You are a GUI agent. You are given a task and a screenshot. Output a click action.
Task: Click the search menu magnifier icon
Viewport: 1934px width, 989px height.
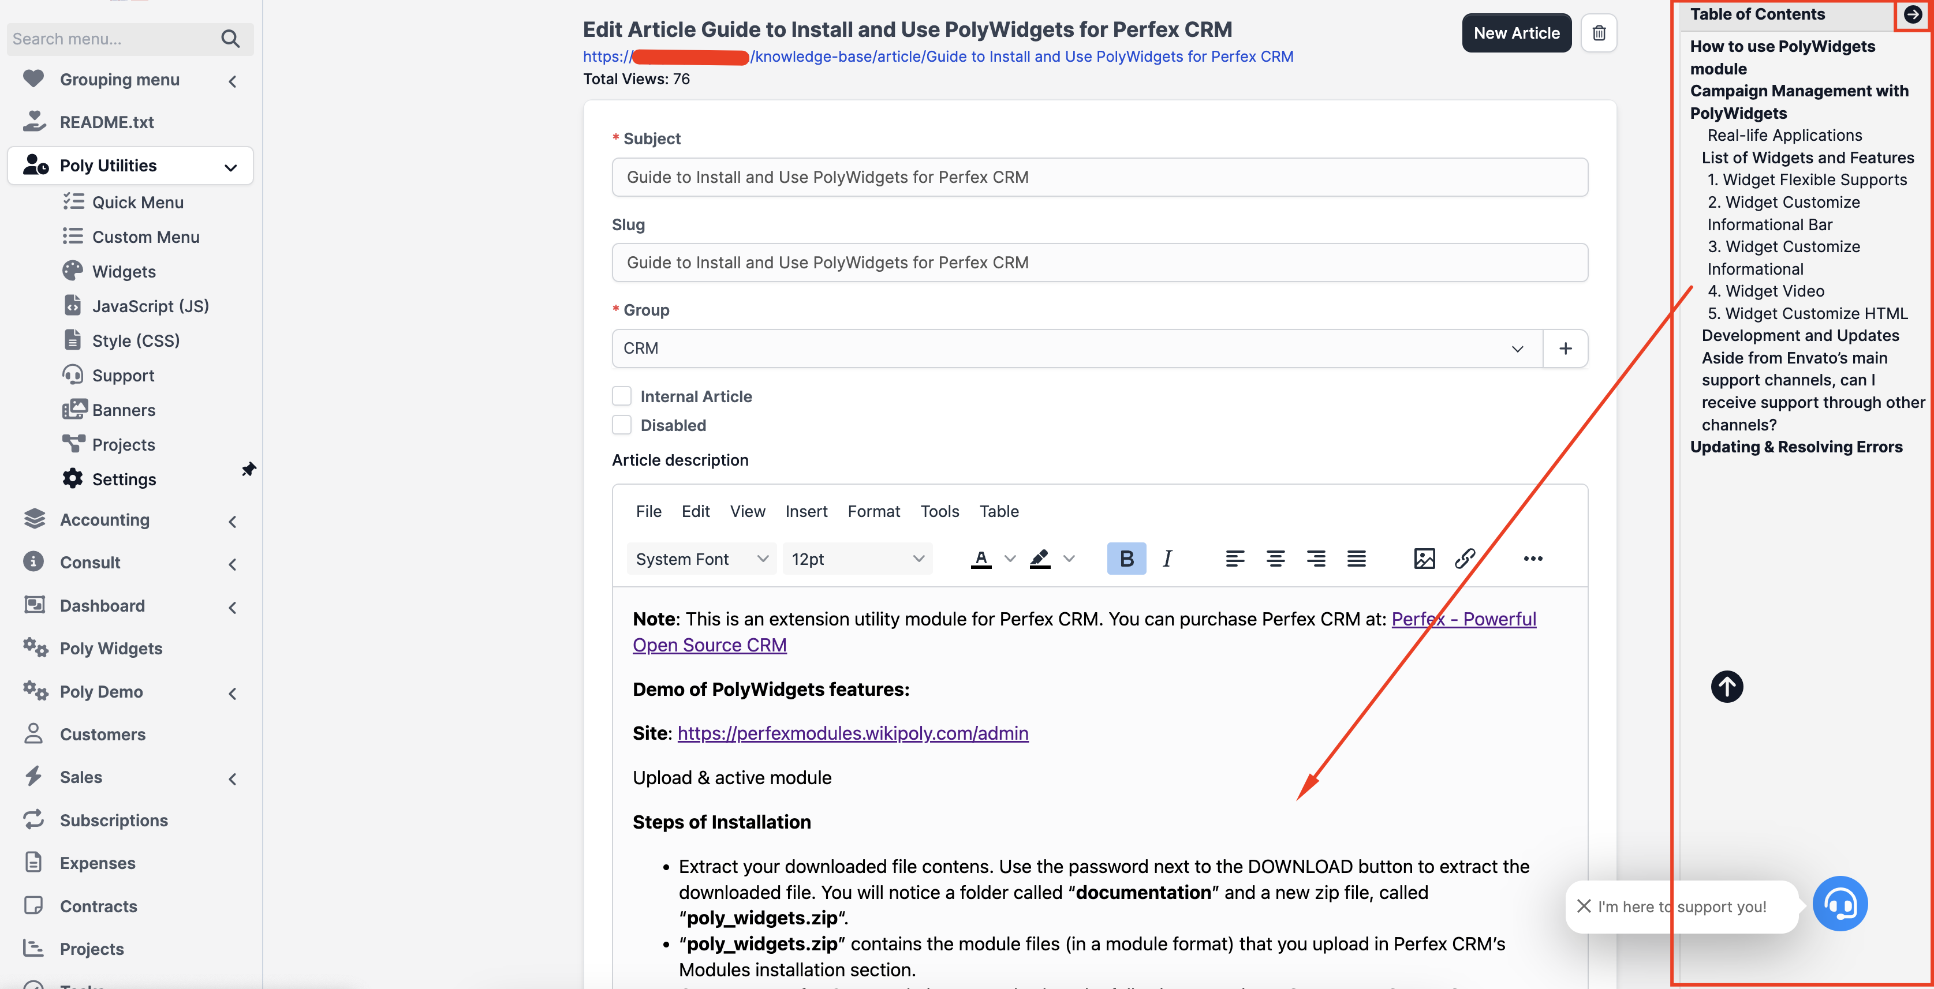pos(230,39)
